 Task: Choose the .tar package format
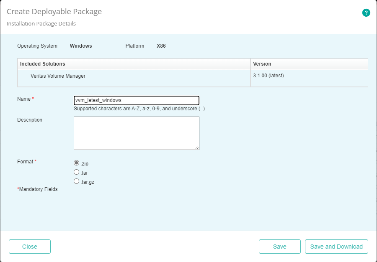[76, 172]
